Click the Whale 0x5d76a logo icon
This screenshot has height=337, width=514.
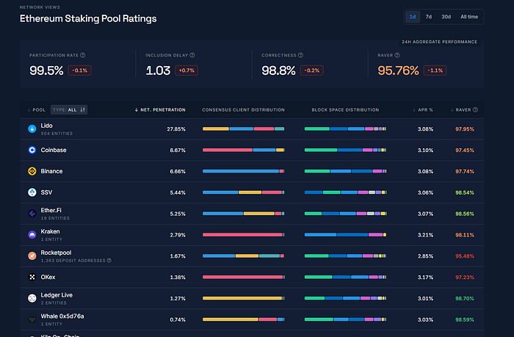coord(32,319)
